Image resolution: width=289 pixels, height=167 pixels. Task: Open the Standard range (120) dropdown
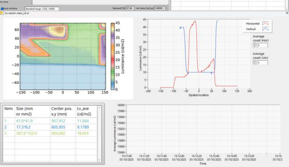pyautogui.click(x=42, y=9)
